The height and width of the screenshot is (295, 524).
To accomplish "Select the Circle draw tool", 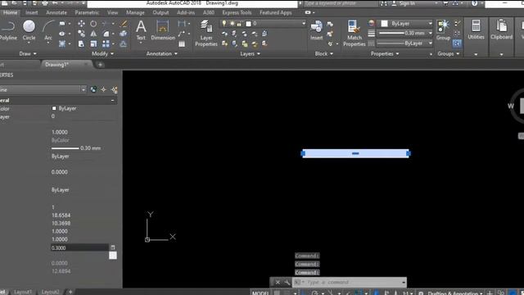I will click(29, 31).
